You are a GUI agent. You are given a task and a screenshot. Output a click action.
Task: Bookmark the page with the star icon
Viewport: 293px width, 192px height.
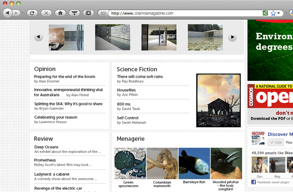click(x=273, y=13)
